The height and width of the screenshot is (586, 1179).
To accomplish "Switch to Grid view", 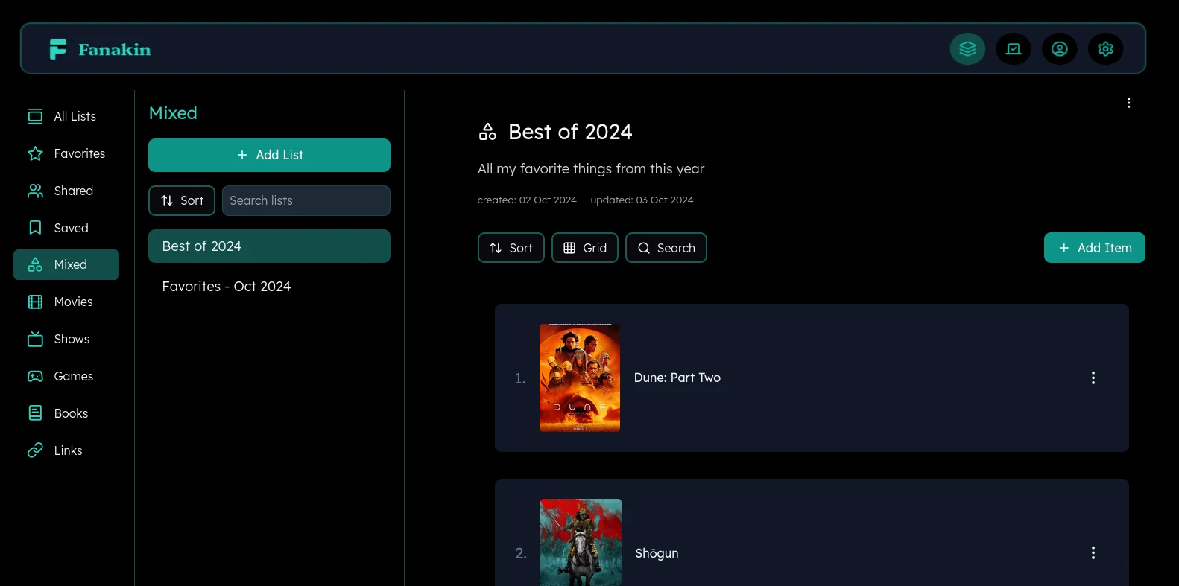I will tap(585, 248).
